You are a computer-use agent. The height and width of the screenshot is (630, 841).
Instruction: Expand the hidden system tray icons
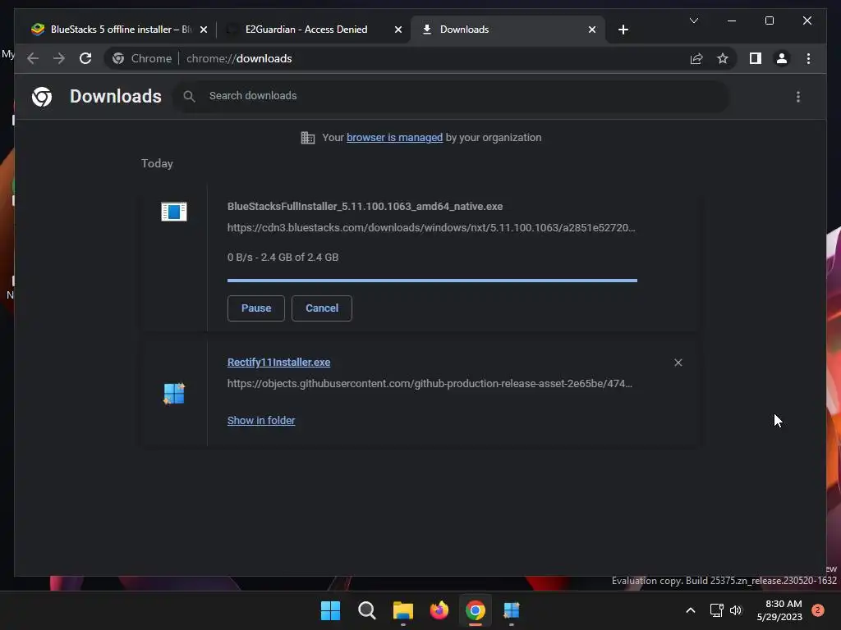pyautogui.click(x=691, y=610)
